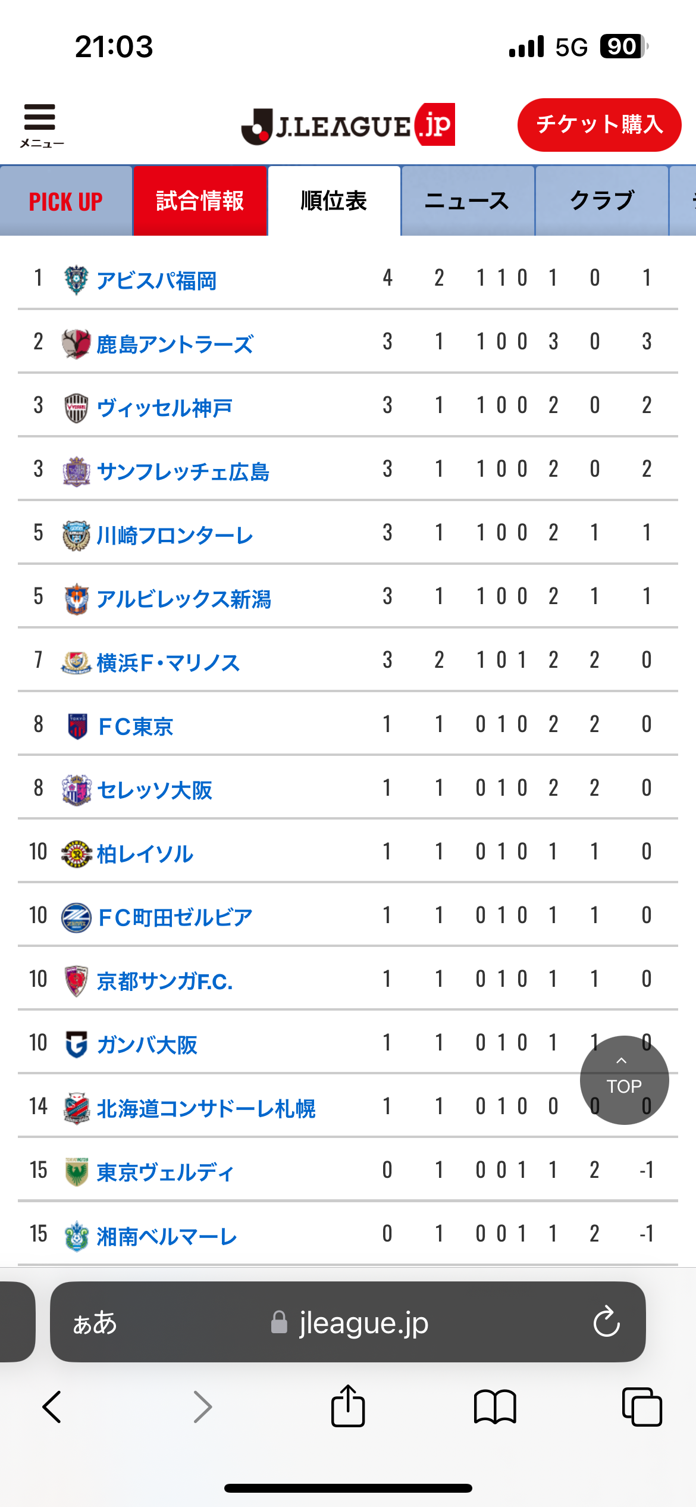Tap the jleague.jp address field

pyautogui.click(x=348, y=1322)
